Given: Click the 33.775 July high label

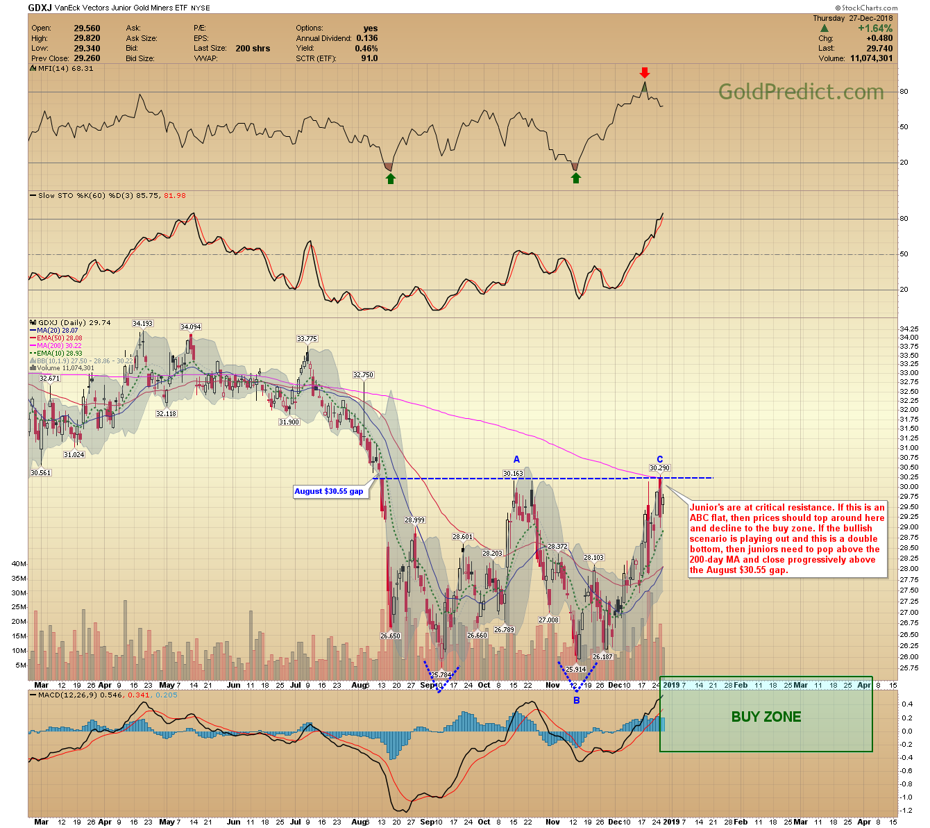Looking at the screenshot, I should coord(307,339).
